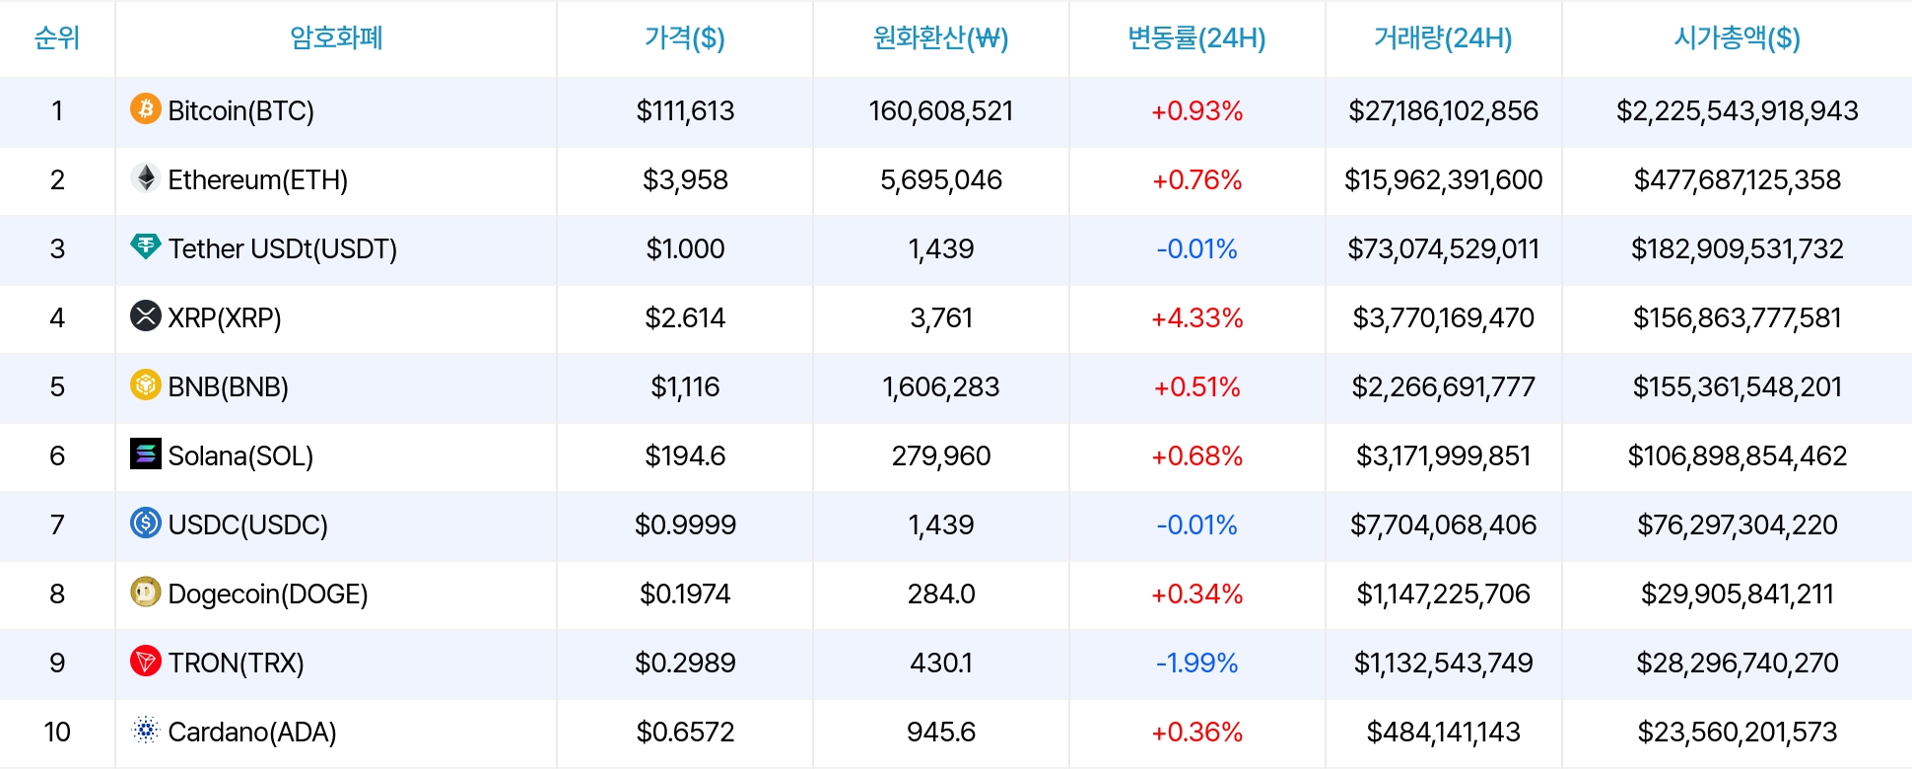Image resolution: width=1912 pixels, height=769 pixels.
Task: Click the Tether green logo icon
Action: point(146,246)
